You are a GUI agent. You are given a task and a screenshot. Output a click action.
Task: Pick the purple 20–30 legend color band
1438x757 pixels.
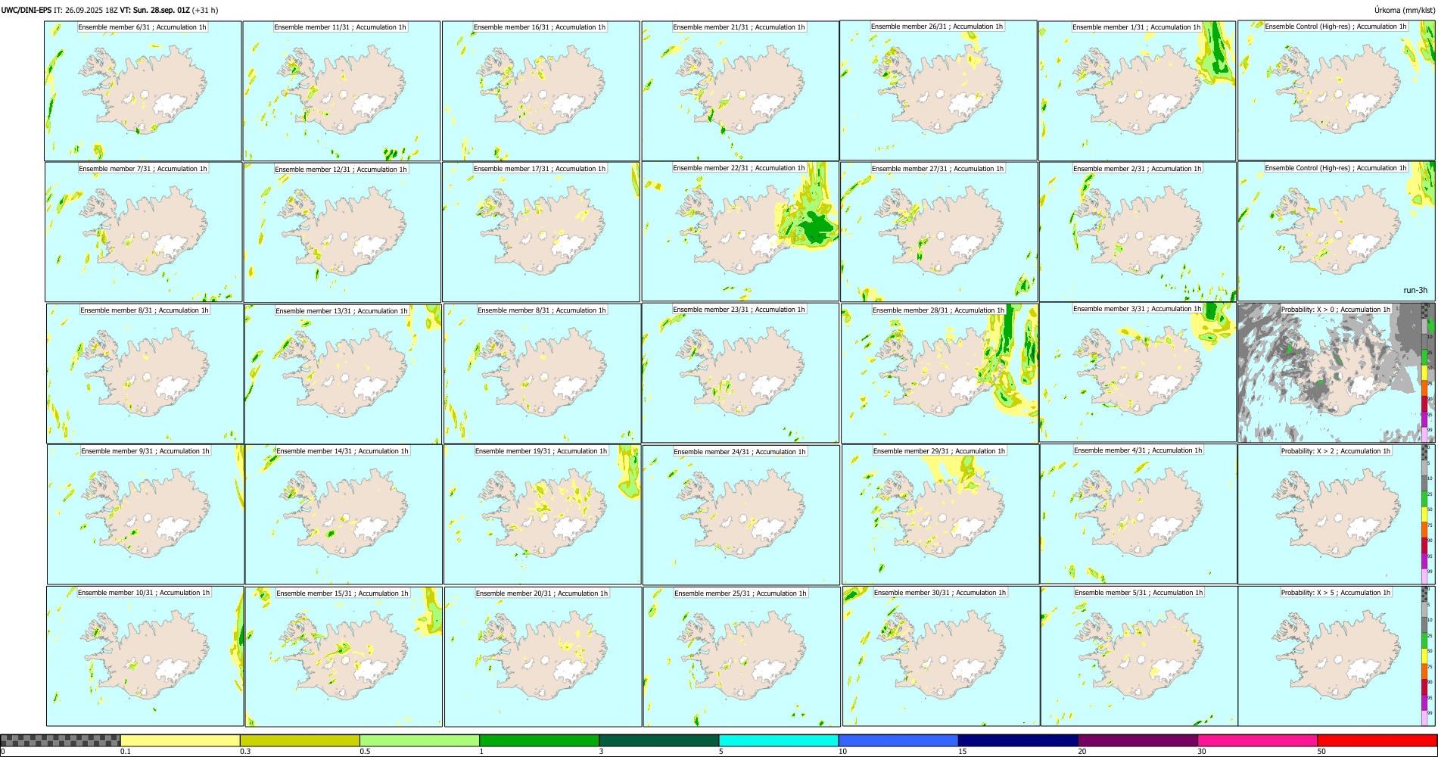pyautogui.click(x=1138, y=740)
